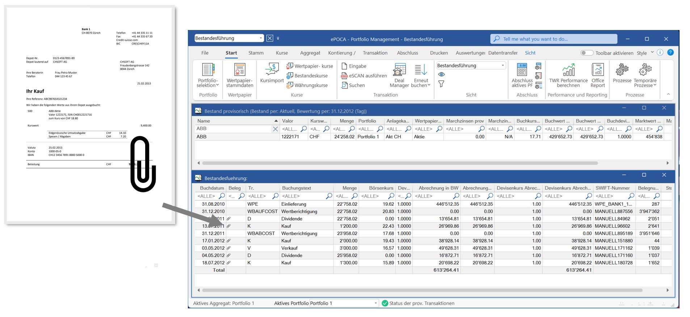This screenshot has width=690, height=317.
Task: Open the Abschluss ribbon tab
Action: point(407,53)
